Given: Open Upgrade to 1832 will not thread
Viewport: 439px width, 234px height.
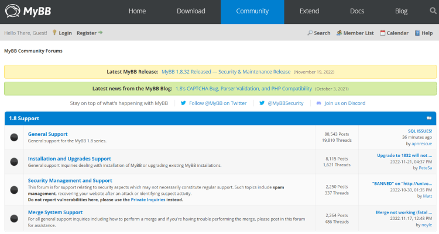Looking at the screenshot, I should pos(404,155).
